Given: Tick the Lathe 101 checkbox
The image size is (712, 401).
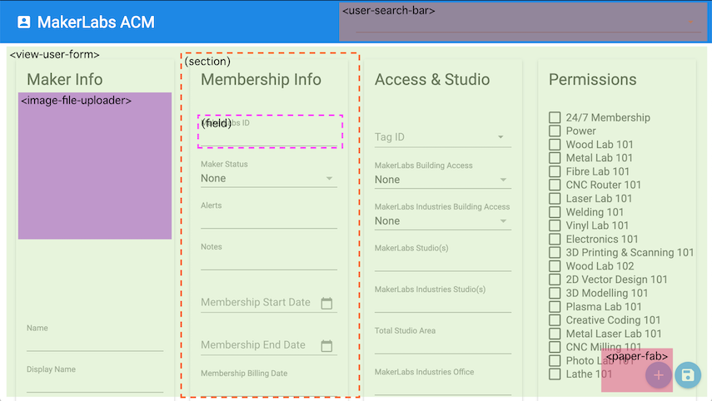Looking at the screenshot, I should [555, 374].
